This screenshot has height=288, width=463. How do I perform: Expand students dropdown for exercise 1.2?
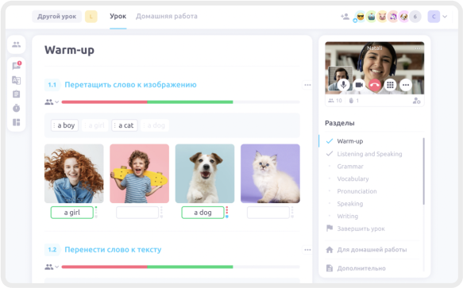pyautogui.click(x=52, y=267)
